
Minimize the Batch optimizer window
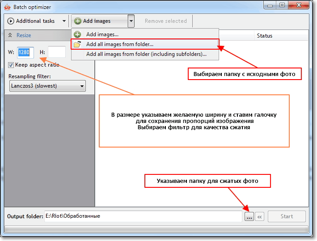(270, 5)
